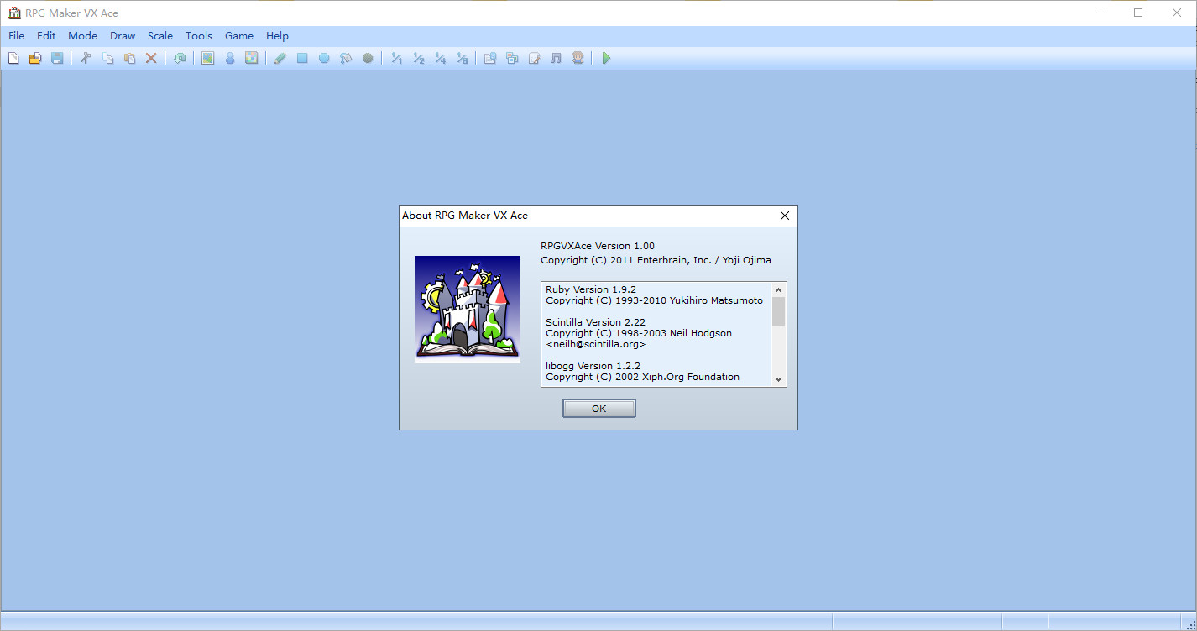Screen dimensions: 1197x631
Task: Start Playtest with the green arrow
Action: pyautogui.click(x=606, y=58)
